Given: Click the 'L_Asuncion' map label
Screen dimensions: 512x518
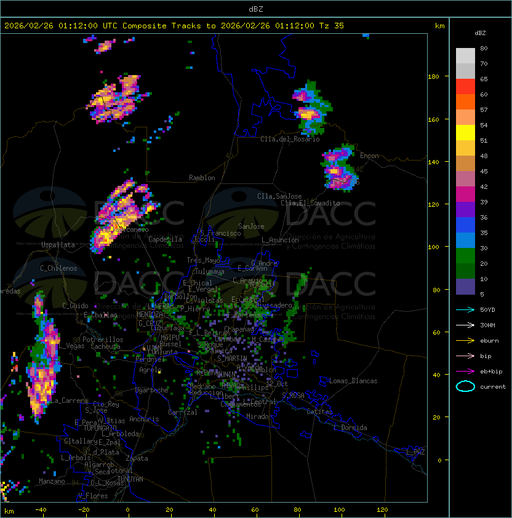Looking at the screenshot, I should 280,240.
